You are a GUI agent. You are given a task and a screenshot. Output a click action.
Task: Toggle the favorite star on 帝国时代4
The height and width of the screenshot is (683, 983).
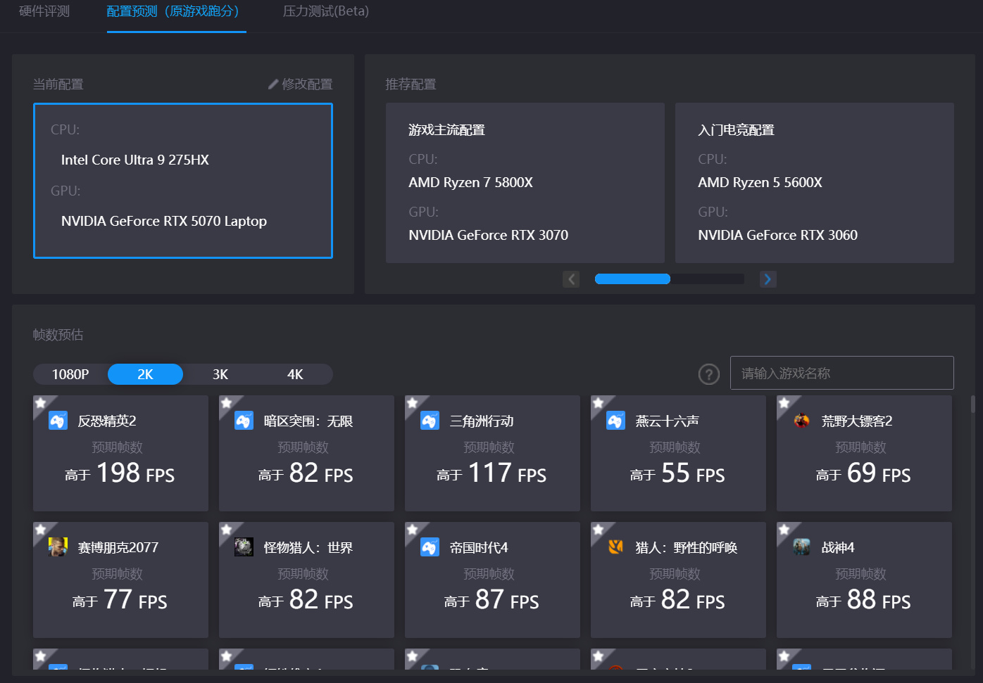[x=413, y=530]
